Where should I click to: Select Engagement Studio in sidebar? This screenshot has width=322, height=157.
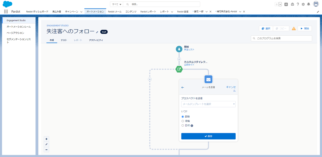tap(19, 20)
